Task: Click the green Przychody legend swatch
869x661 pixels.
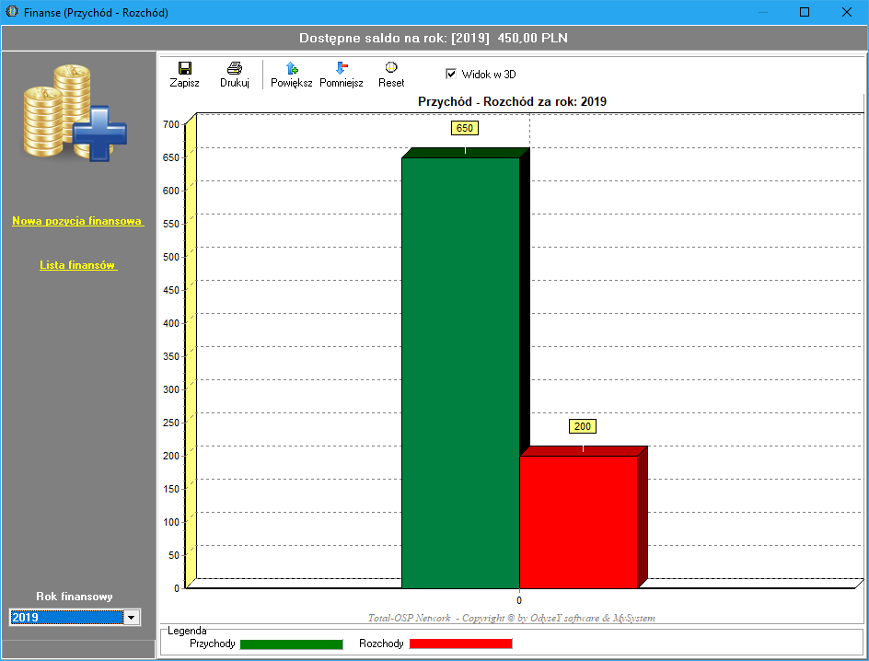Action: tap(292, 644)
